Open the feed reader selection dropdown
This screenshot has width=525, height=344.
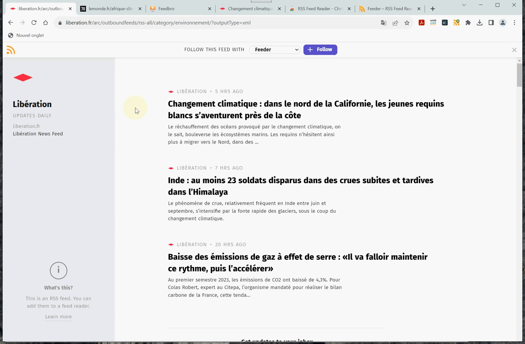[x=275, y=50]
